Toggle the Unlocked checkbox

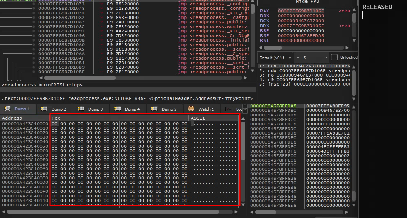[334, 58]
